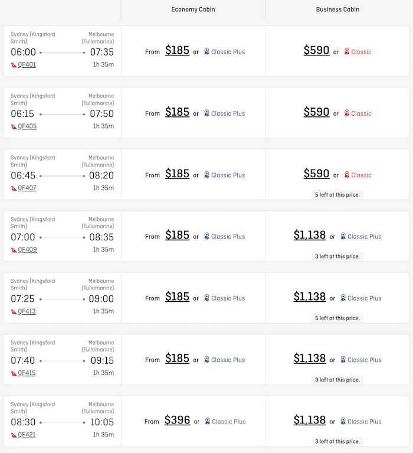Select the $590 Business fare for QF405

[316, 112]
